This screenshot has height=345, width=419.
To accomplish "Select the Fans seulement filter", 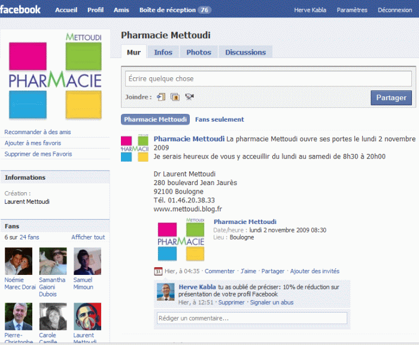I will (220, 119).
